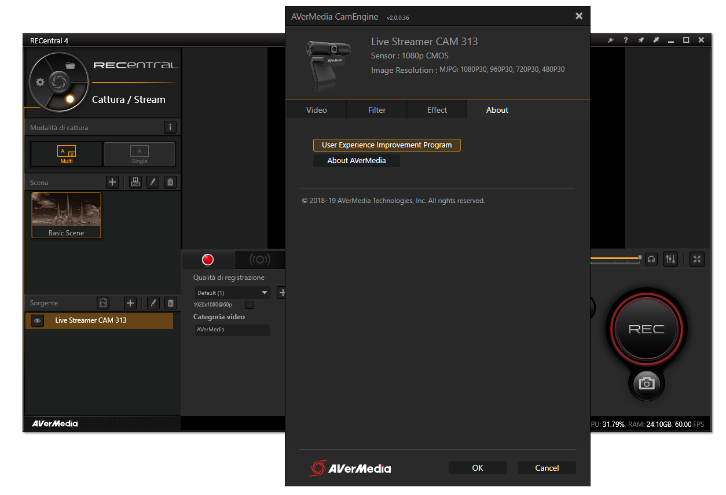Open the Default (1) quality dropdown

point(232,293)
